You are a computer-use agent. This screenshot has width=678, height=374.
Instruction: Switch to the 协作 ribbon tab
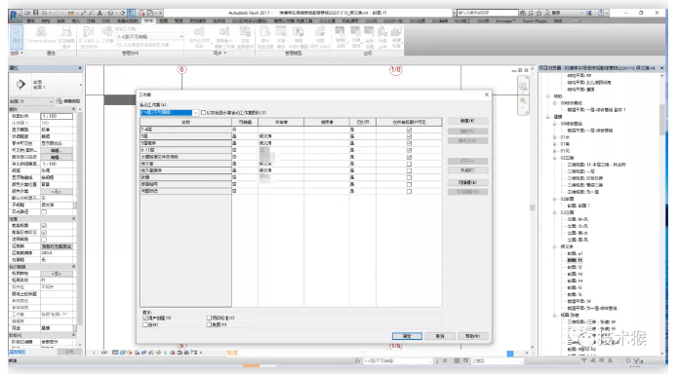[148, 20]
